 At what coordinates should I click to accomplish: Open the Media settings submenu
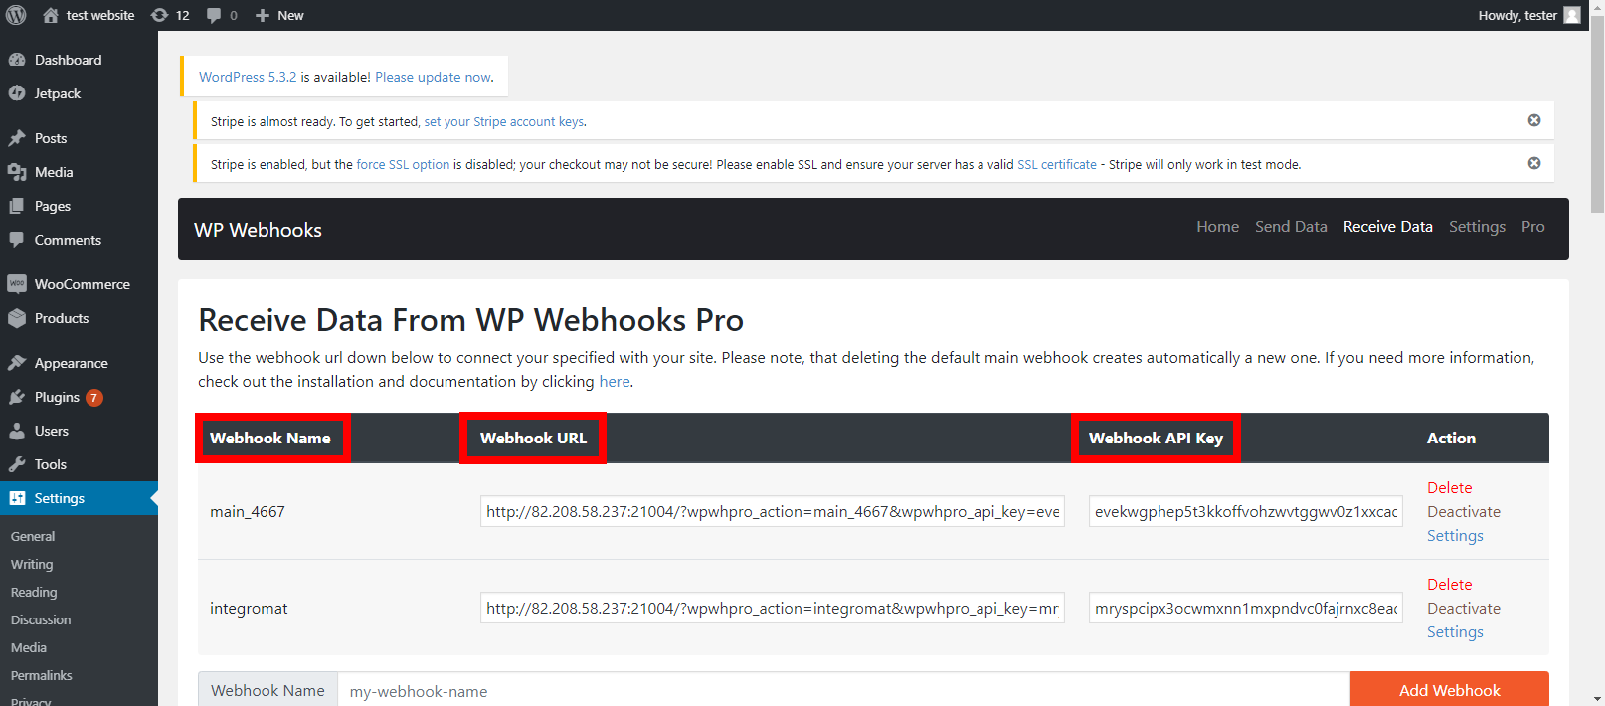click(x=29, y=647)
